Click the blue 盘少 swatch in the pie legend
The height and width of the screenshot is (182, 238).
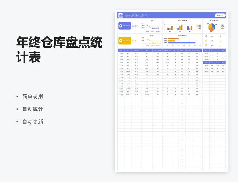coord(221,25)
